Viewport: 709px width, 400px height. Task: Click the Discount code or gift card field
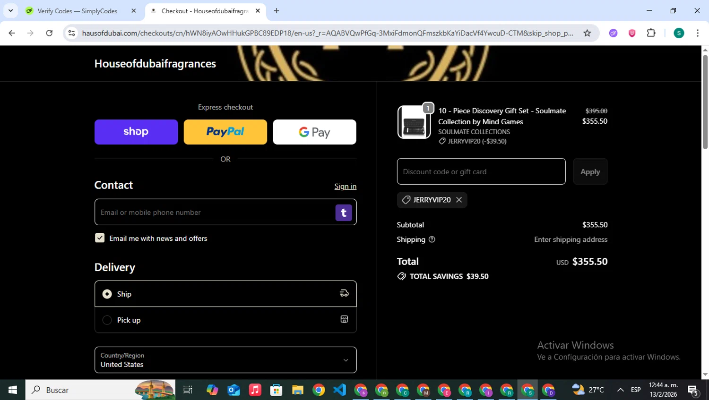[481, 171]
